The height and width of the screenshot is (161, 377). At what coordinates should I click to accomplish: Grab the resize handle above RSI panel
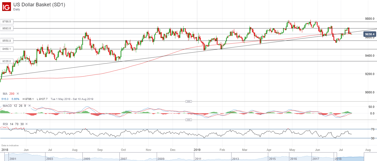pos(188,120)
